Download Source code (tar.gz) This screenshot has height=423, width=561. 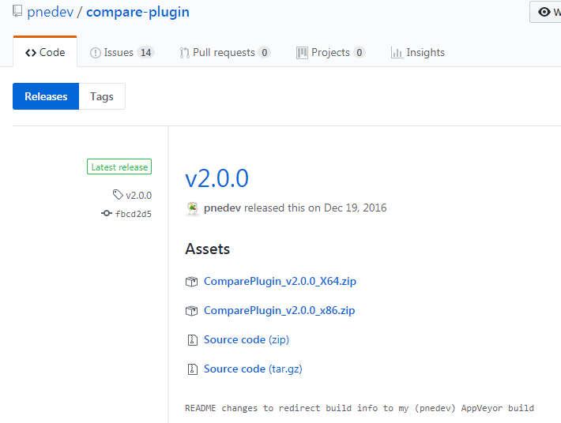click(253, 369)
